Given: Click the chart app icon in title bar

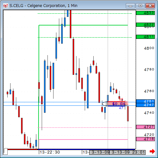Looking at the screenshot, I should 5,6.
